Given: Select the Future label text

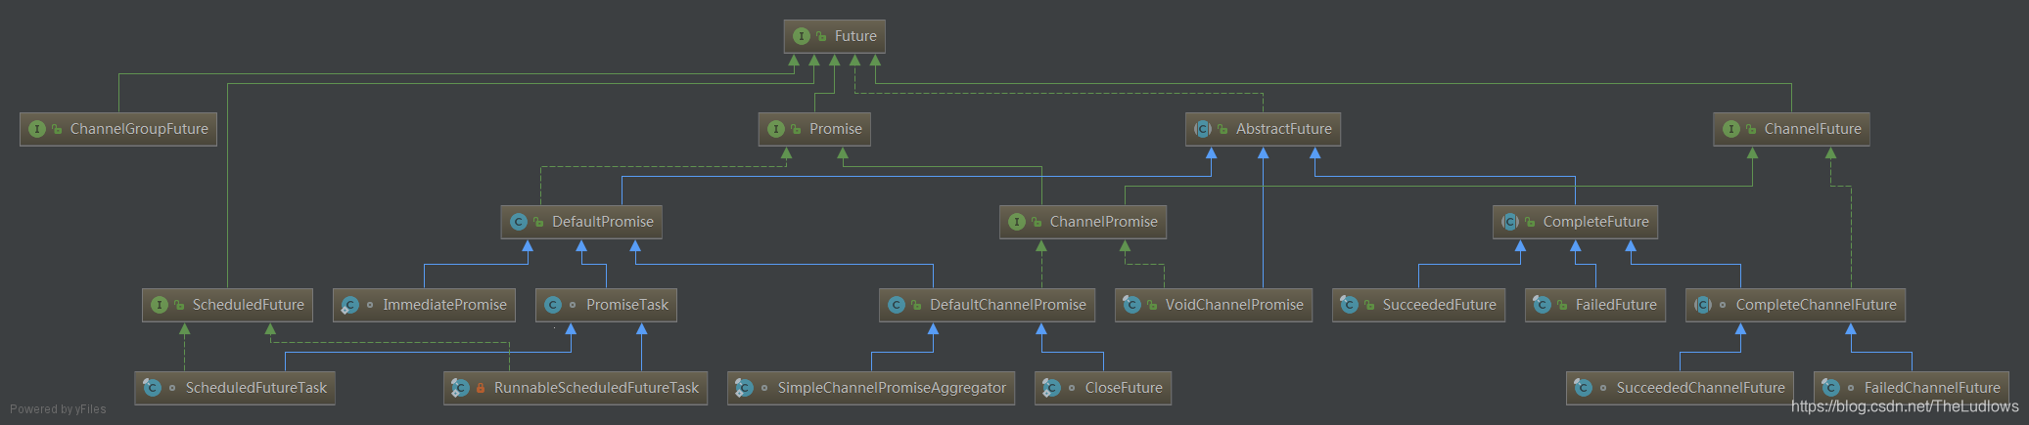Looking at the screenshot, I should point(855,36).
